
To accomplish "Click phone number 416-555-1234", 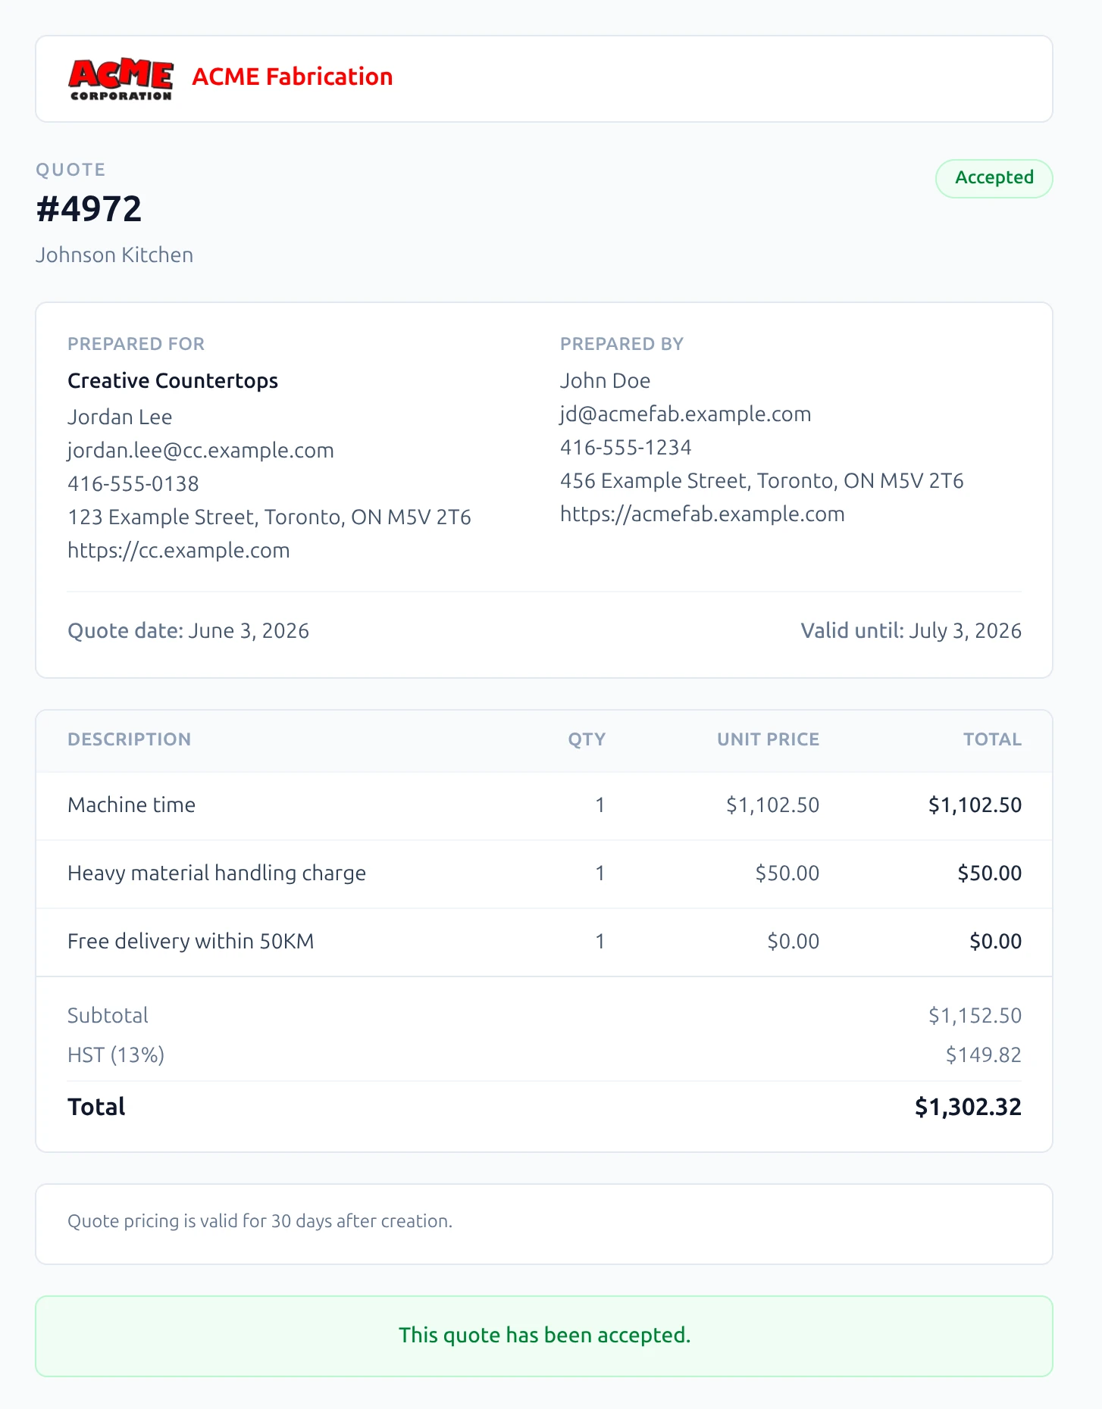I will (625, 447).
